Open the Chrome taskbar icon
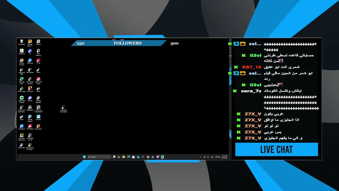Viewport: 339px width, 191px height. pos(148,157)
